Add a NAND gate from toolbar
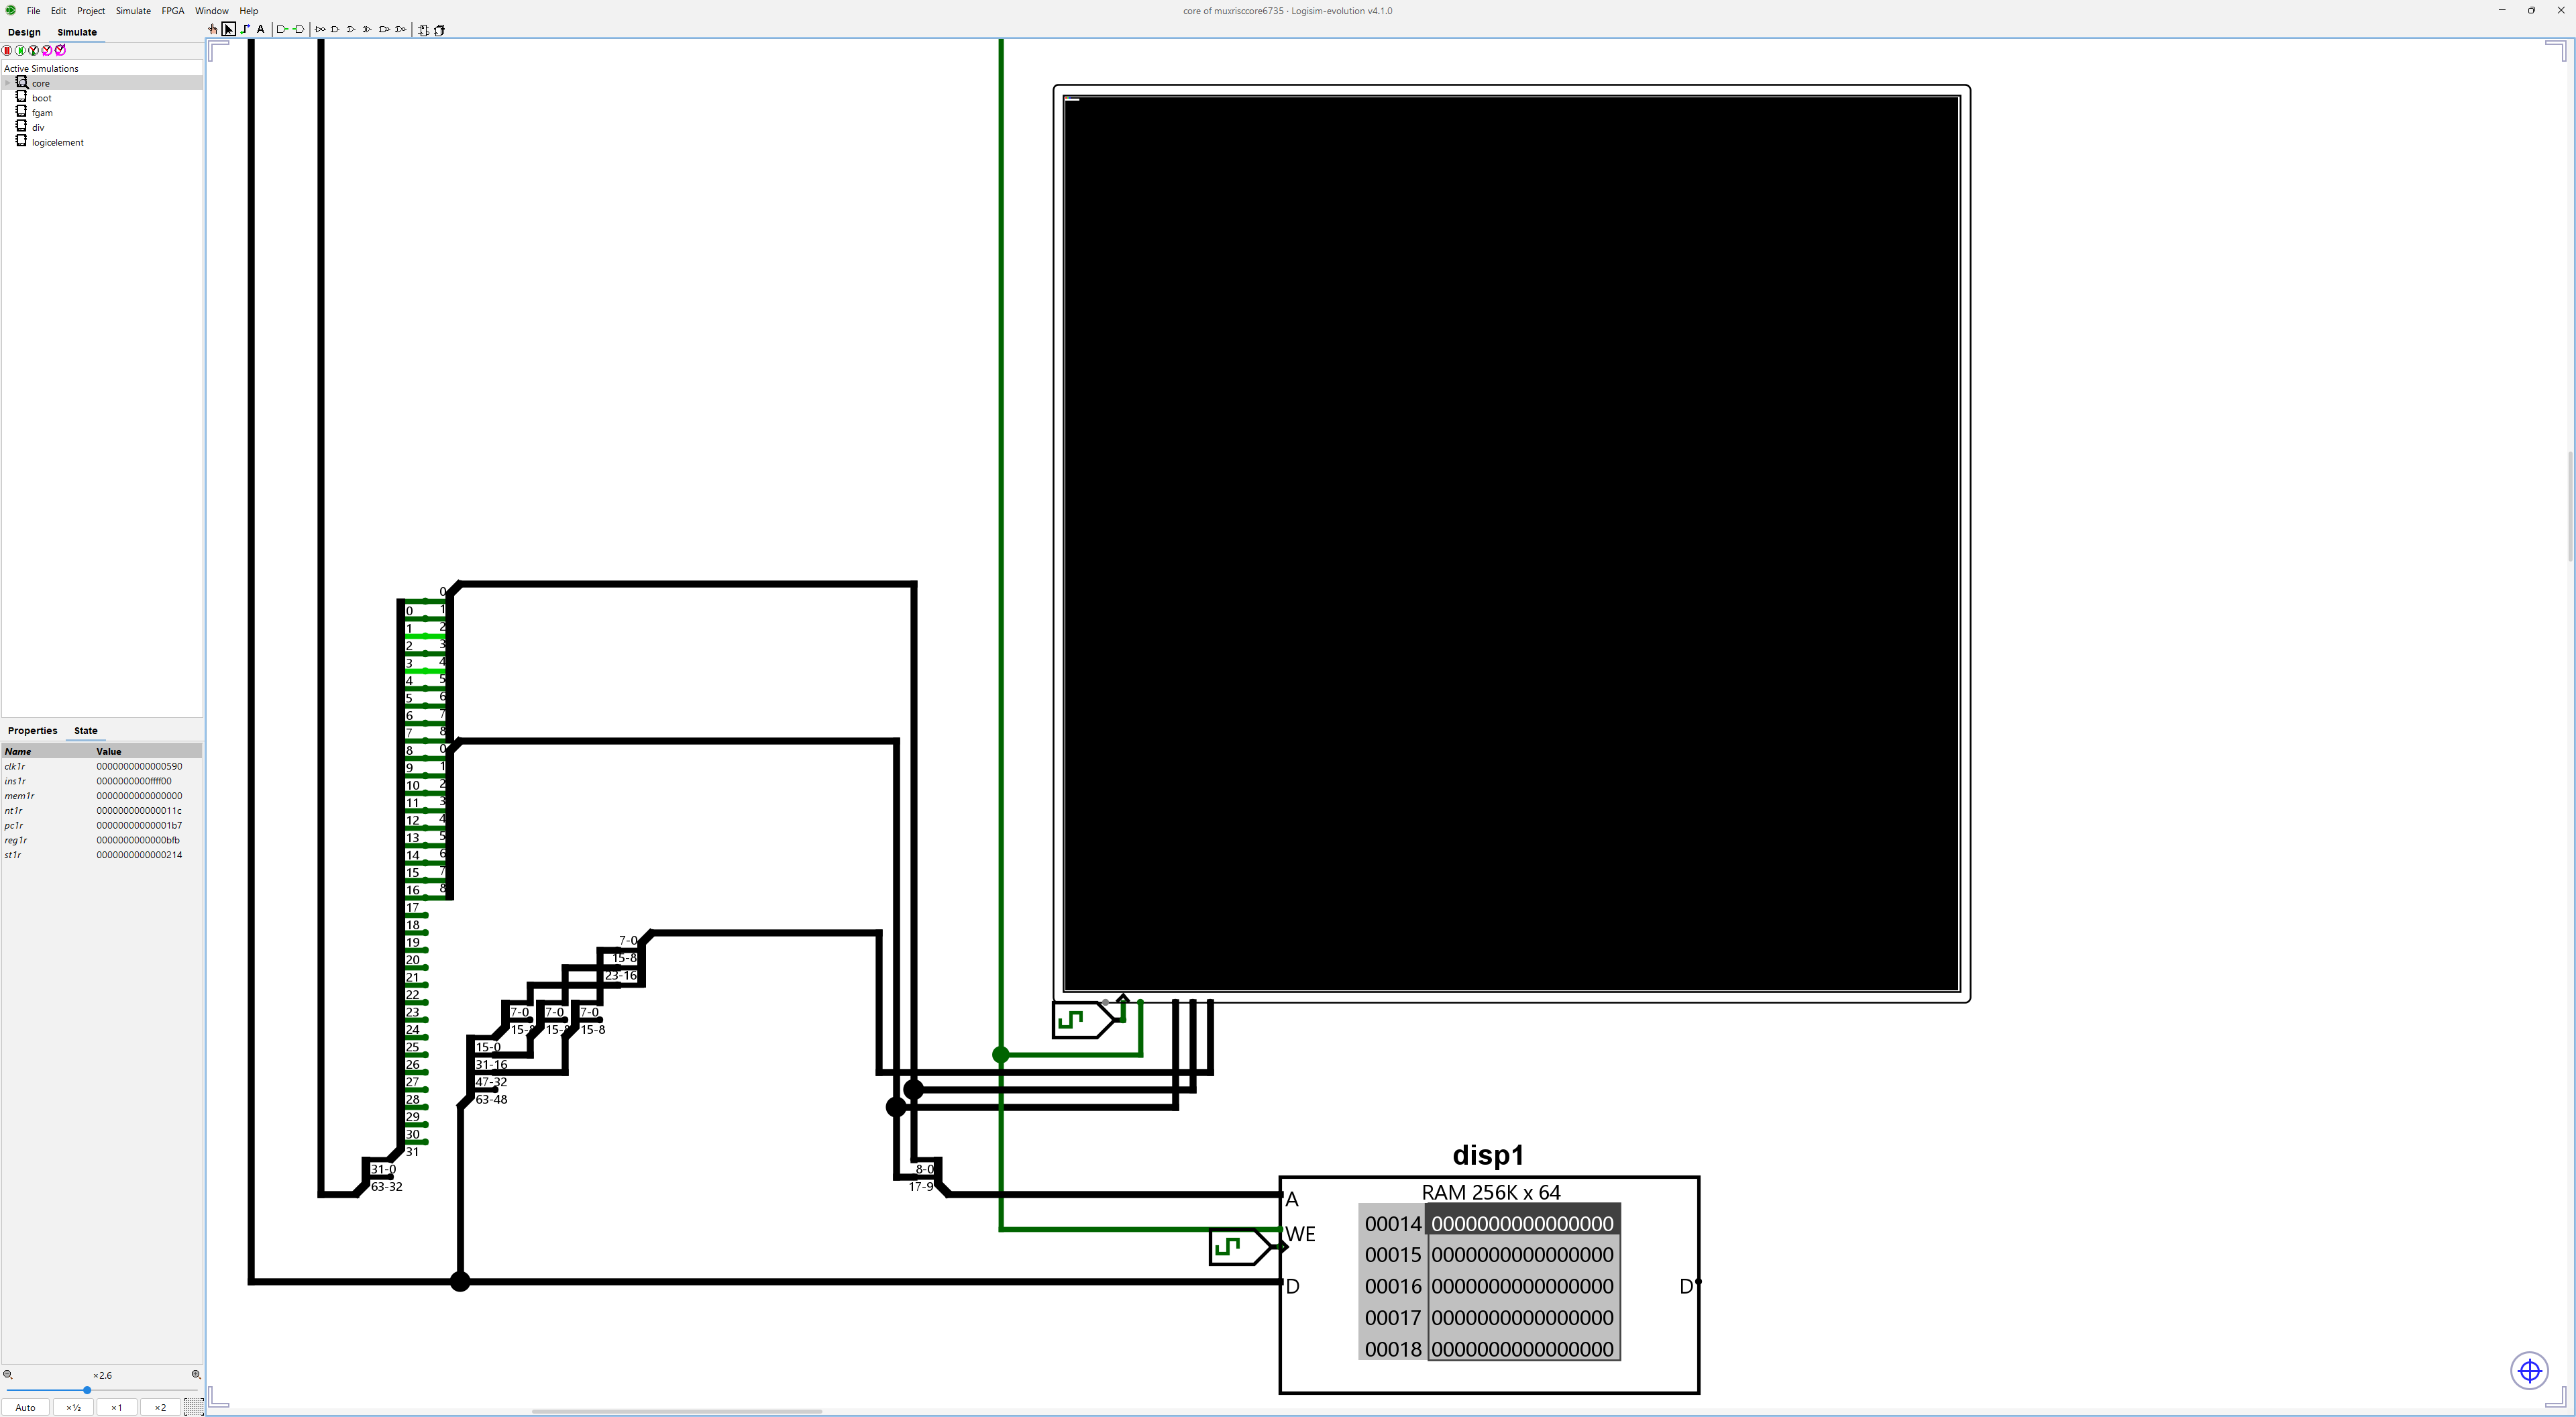The width and height of the screenshot is (2576, 1417). tap(384, 30)
